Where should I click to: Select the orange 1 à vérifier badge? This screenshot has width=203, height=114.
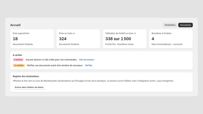tap(19, 65)
